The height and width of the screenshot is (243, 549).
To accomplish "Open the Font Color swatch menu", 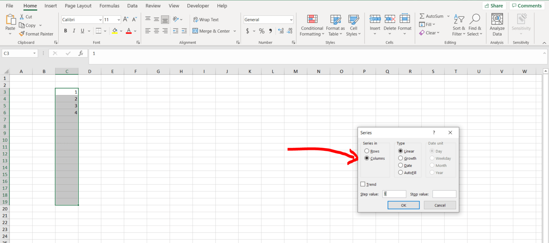I will tap(135, 31).
